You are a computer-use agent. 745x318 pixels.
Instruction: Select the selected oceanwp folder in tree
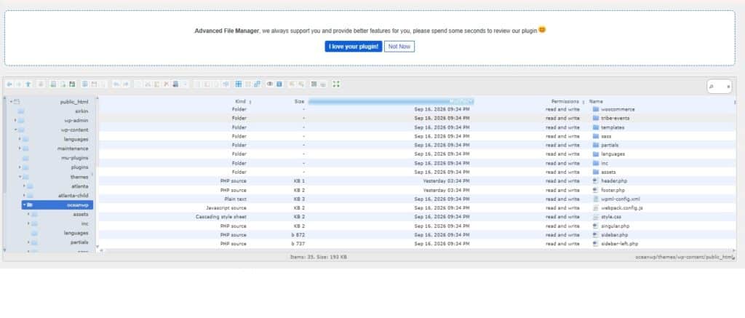tap(57, 205)
